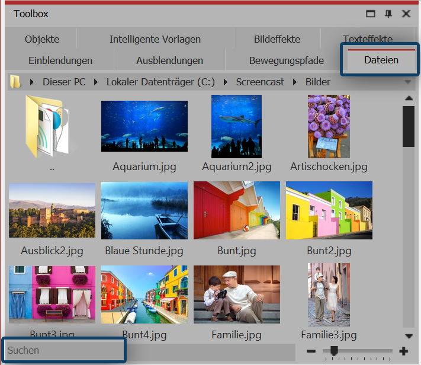
Task: Select the Aquarium2.jpg thumbnail
Action: tap(236, 126)
